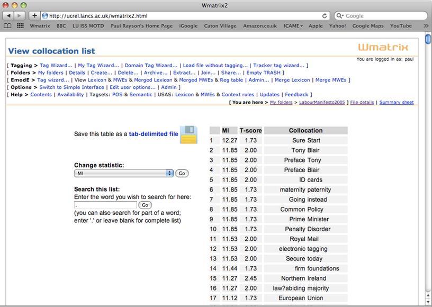
Task: Expand the ICAME bookmarks folder
Action: click(x=293, y=25)
